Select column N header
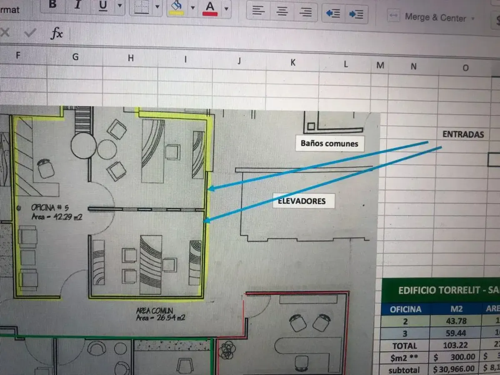 (x=413, y=66)
